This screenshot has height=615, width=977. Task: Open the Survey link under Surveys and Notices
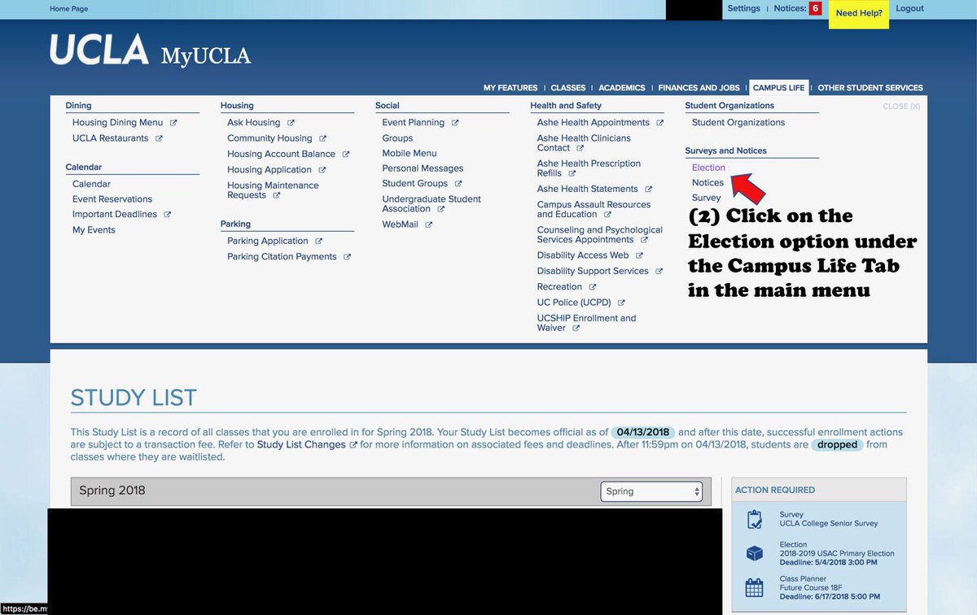tap(706, 198)
